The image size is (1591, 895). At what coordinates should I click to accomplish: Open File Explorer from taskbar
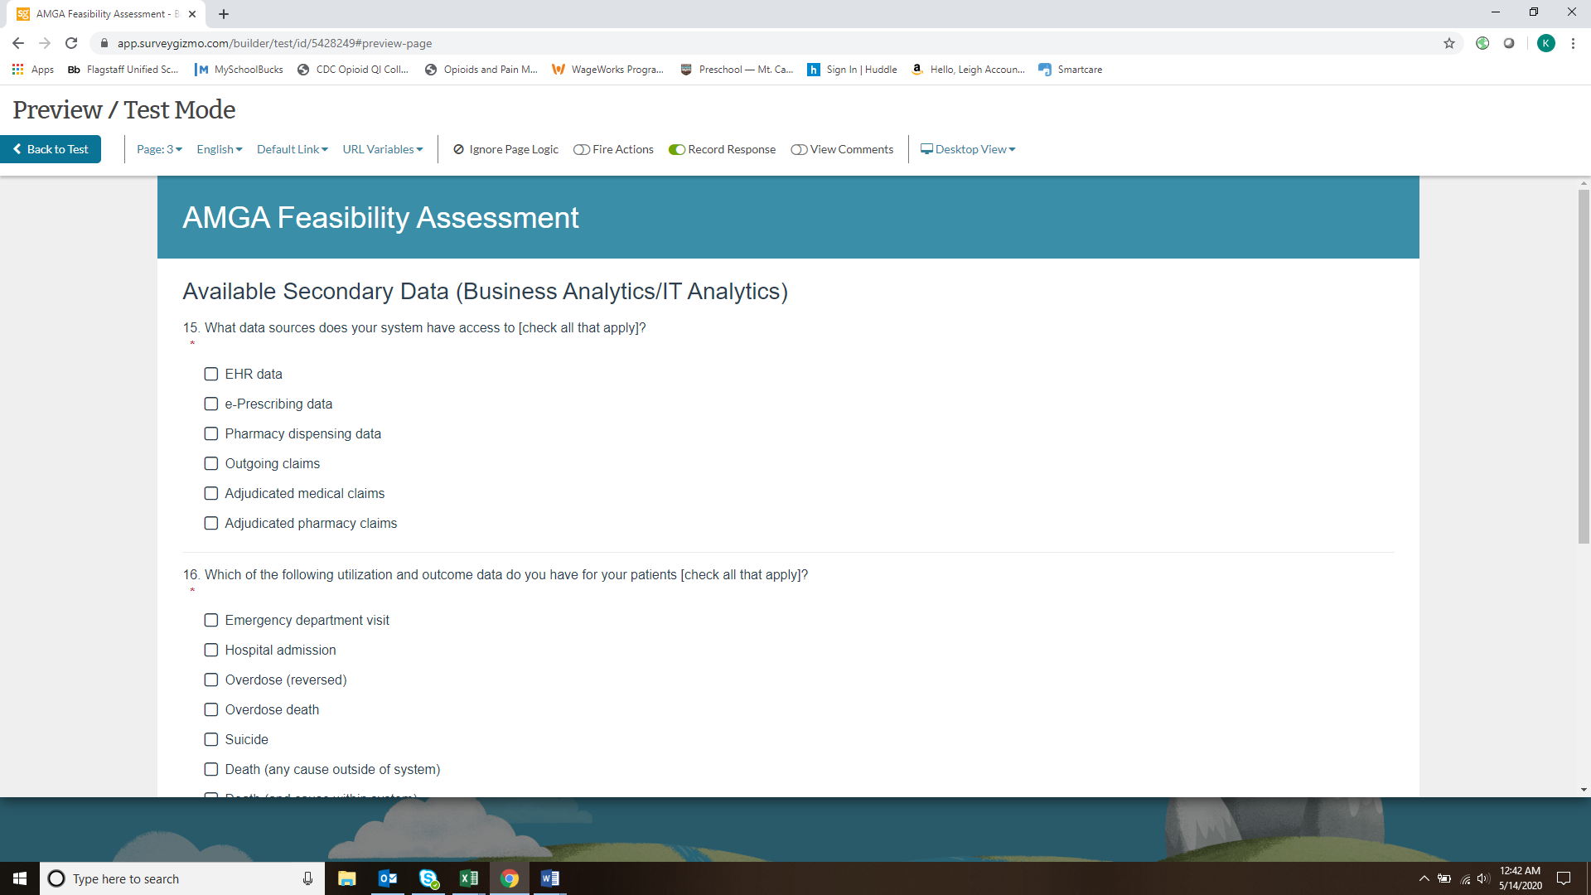[x=346, y=878]
